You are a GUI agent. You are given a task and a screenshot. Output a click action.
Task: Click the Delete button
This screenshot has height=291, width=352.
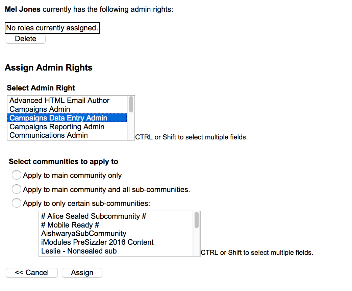coord(26,39)
